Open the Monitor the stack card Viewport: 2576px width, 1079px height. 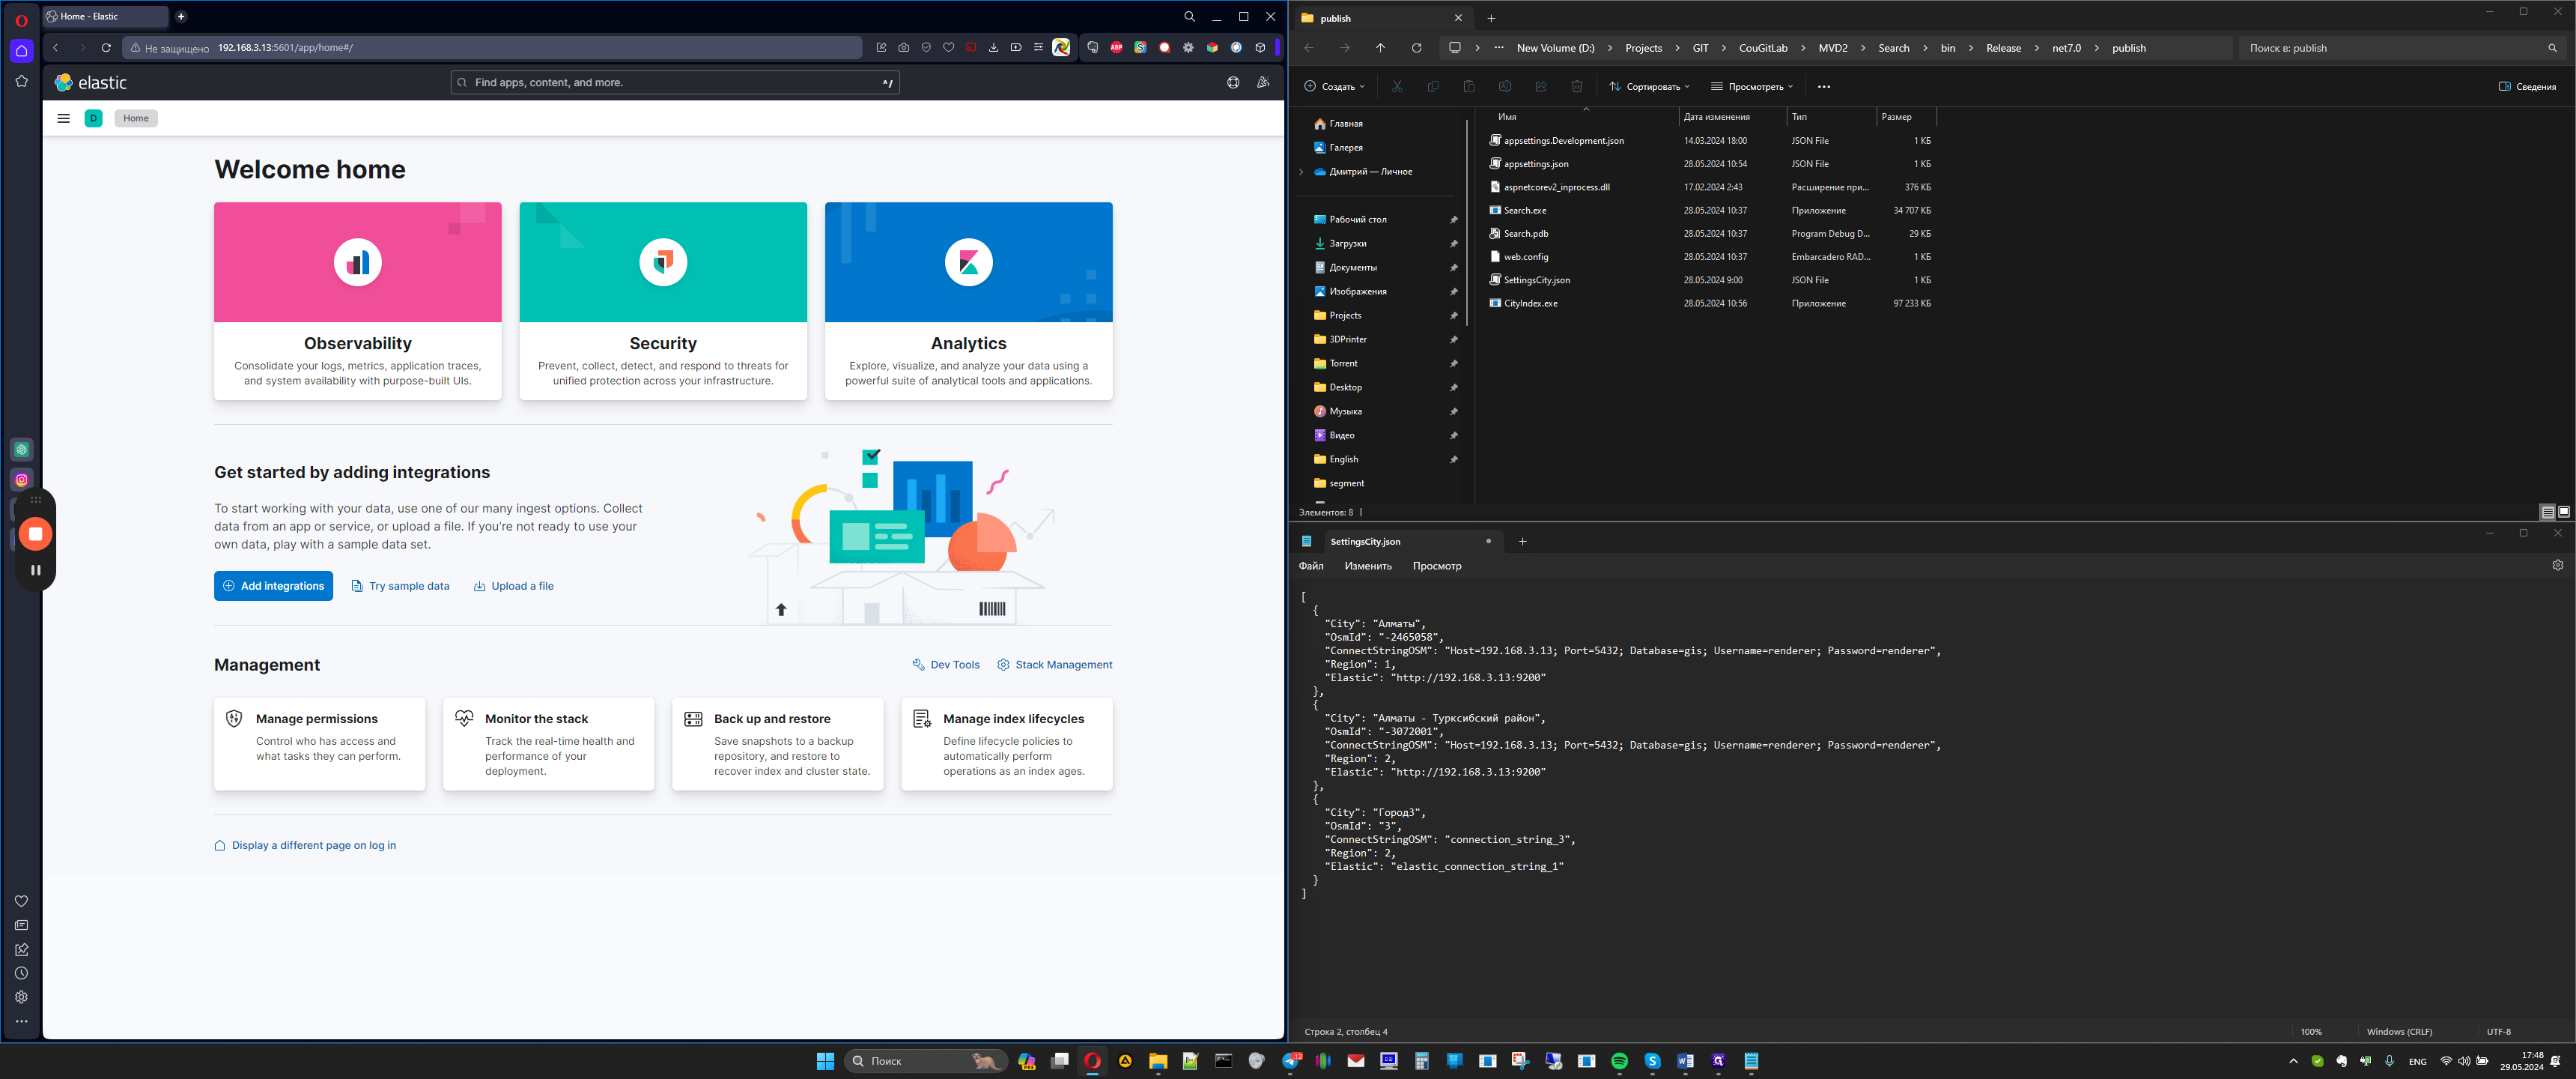(x=548, y=744)
